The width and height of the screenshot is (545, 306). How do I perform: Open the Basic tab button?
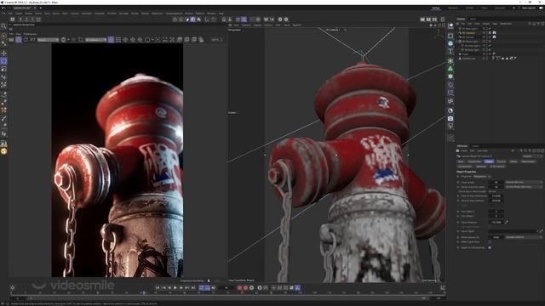pos(461,161)
